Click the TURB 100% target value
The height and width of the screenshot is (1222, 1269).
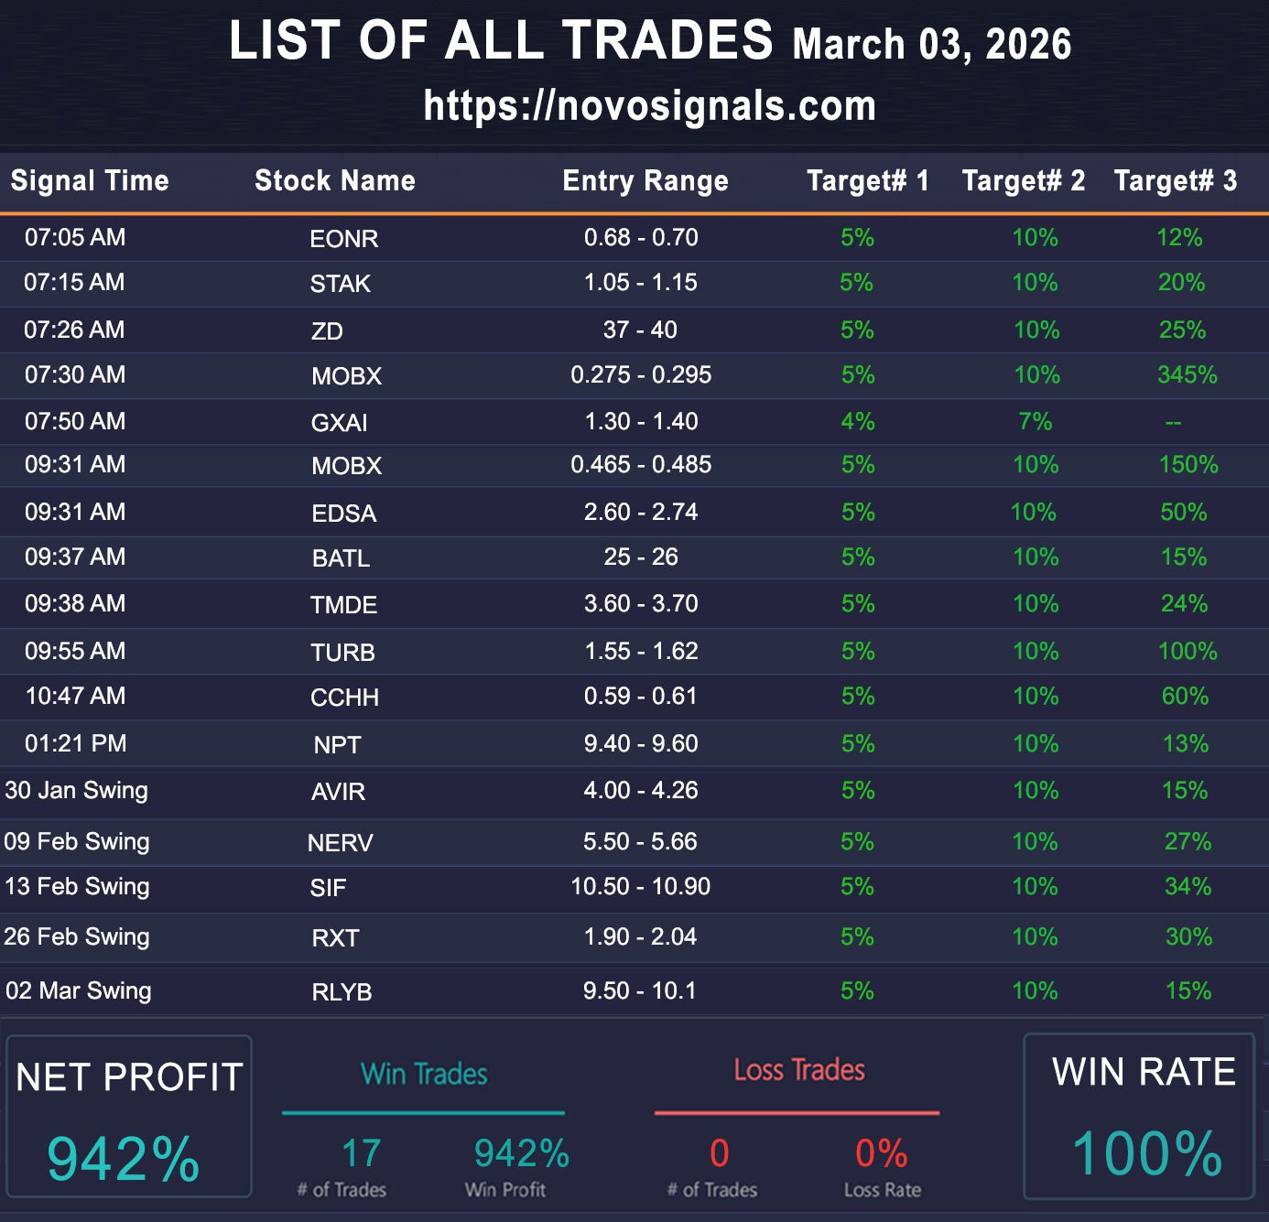(x=1188, y=652)
